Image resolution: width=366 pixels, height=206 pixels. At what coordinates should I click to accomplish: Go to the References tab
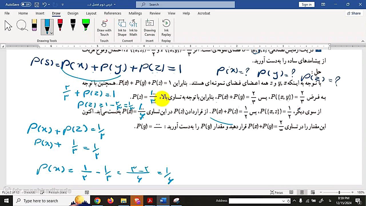pyautogui.click(x=113, y=13)
